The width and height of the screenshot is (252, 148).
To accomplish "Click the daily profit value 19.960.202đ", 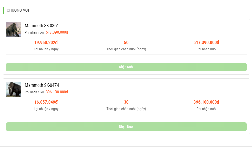I will click(x=46, y=43).
